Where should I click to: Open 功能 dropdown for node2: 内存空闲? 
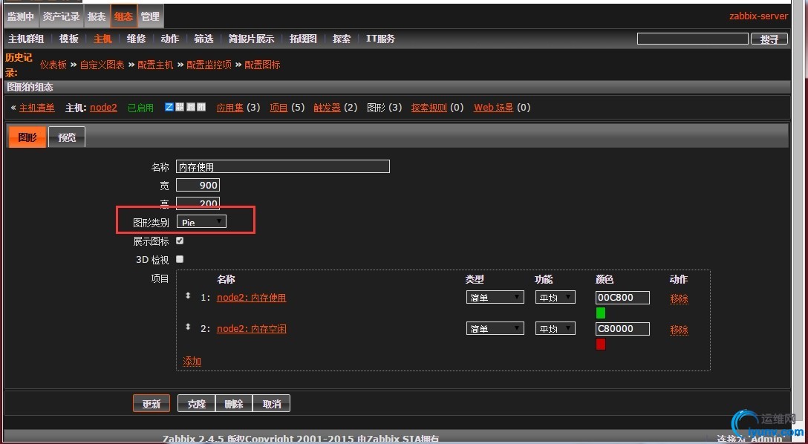555,328
